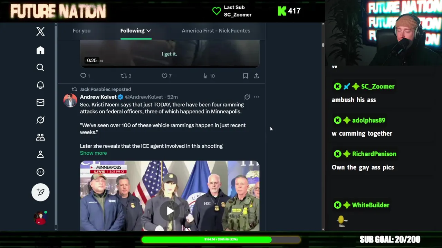Click WhiteBuilder username in chat
Viewport: 442px width, 248px height.
click(x=371, y=205)
